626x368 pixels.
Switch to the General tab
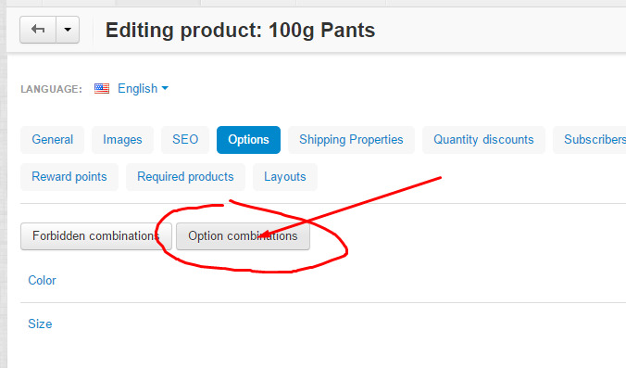[52, 140]
